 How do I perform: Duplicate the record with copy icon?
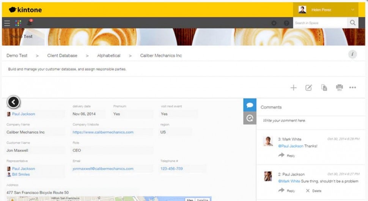point(324,88)
